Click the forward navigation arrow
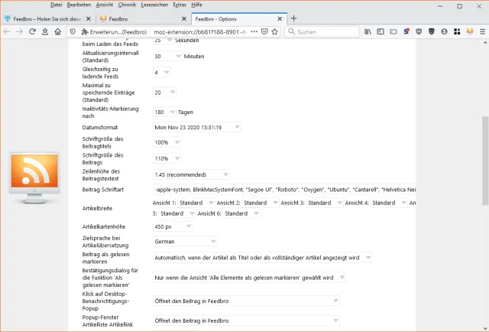This screenshot has height=332, width=489. pos(19,31)
